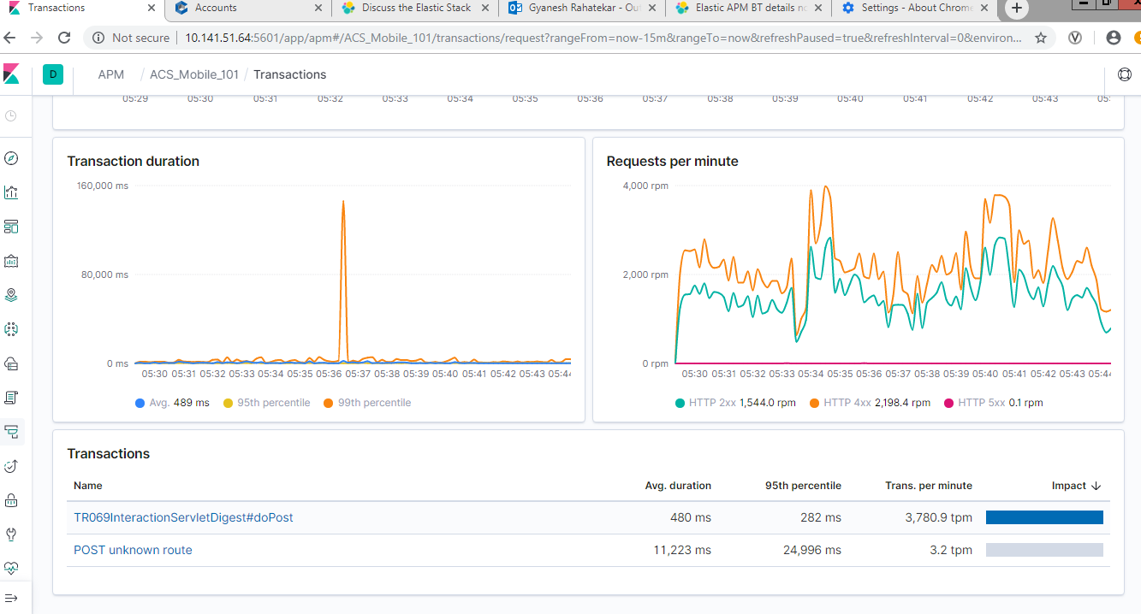Open the POST unknown route transaction
The width and height of the screenshot is (1141, 614).
click(133, 550)
